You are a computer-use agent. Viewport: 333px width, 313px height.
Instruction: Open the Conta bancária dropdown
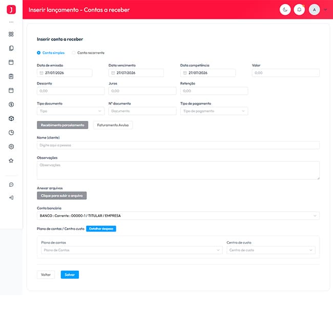[x=178, y=216]
